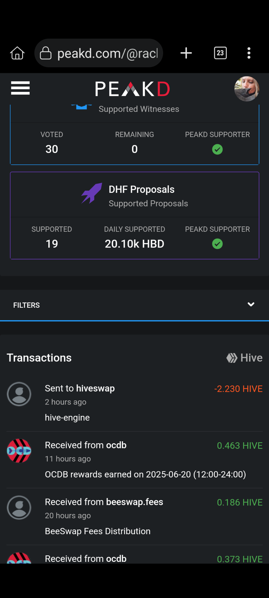
Task: Expand the FILTERS section label
Action: coord(26,305)
